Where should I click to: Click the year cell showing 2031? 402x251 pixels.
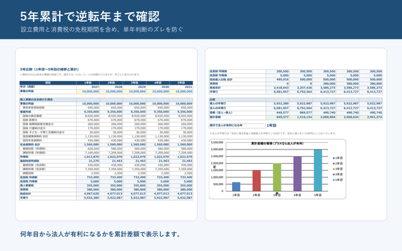pos(181,87)
